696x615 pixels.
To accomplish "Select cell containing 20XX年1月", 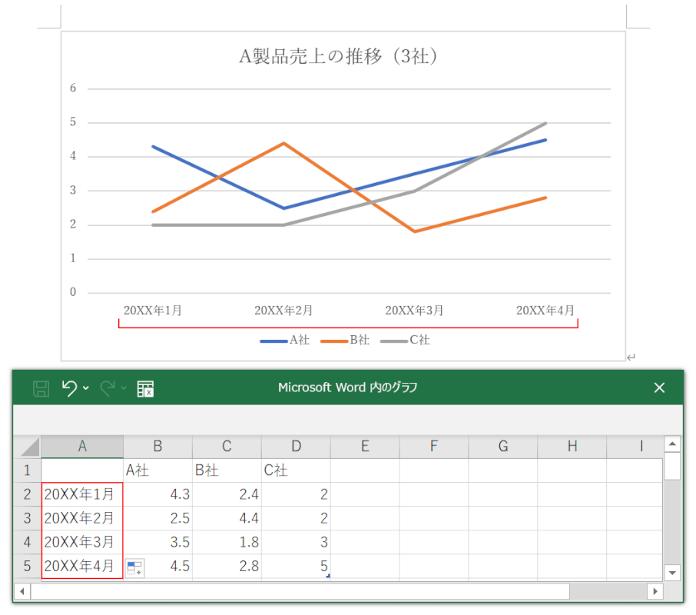I will (80, 494).
